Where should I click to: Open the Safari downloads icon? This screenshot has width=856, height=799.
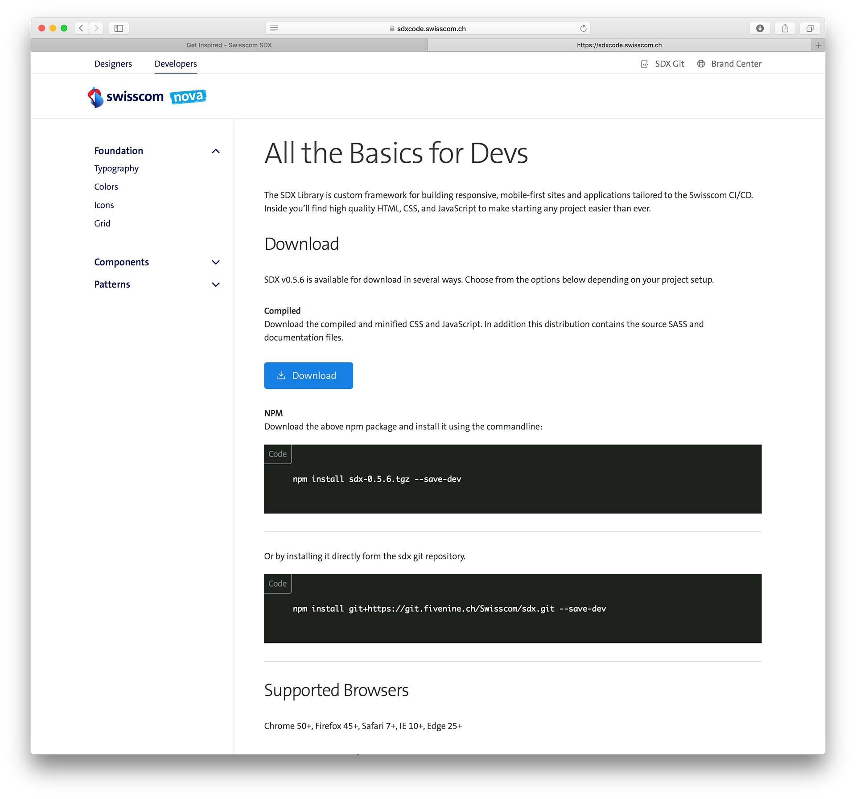coord(760,28)
